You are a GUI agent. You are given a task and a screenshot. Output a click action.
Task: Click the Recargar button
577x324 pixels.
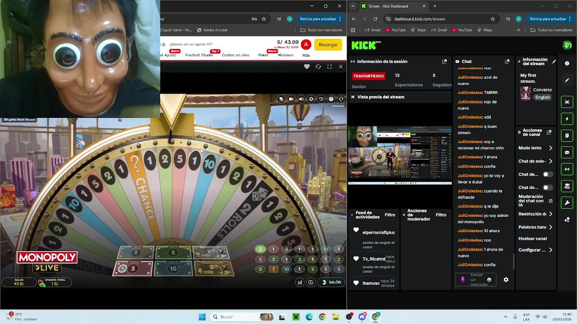coord(328,45)
